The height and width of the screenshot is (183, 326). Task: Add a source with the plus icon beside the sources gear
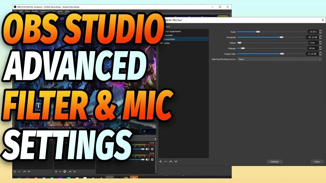56,172
